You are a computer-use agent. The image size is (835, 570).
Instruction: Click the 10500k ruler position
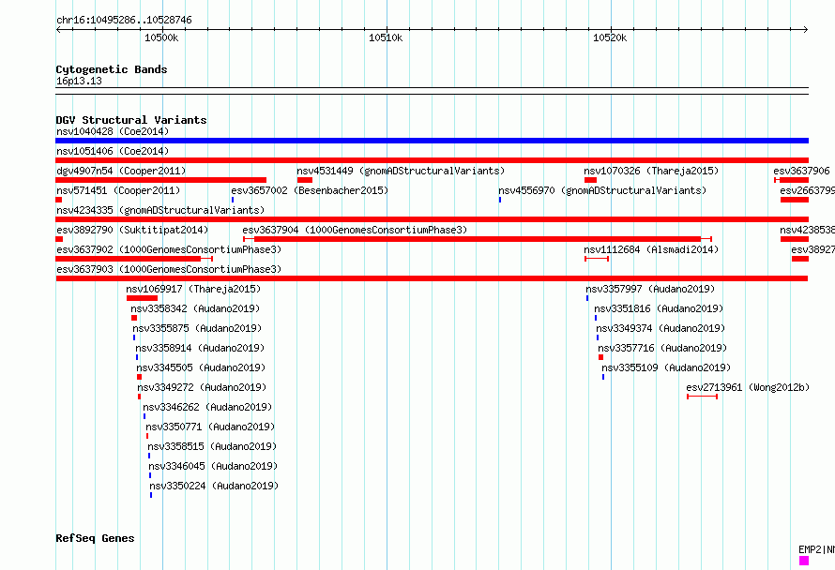tap(161, 37)
